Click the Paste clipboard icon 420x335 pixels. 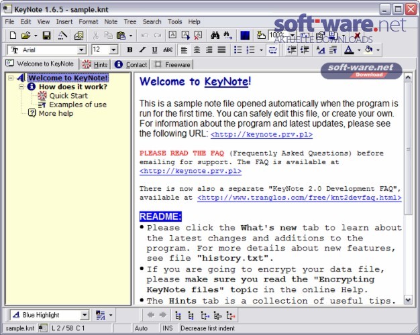(121, 36)
